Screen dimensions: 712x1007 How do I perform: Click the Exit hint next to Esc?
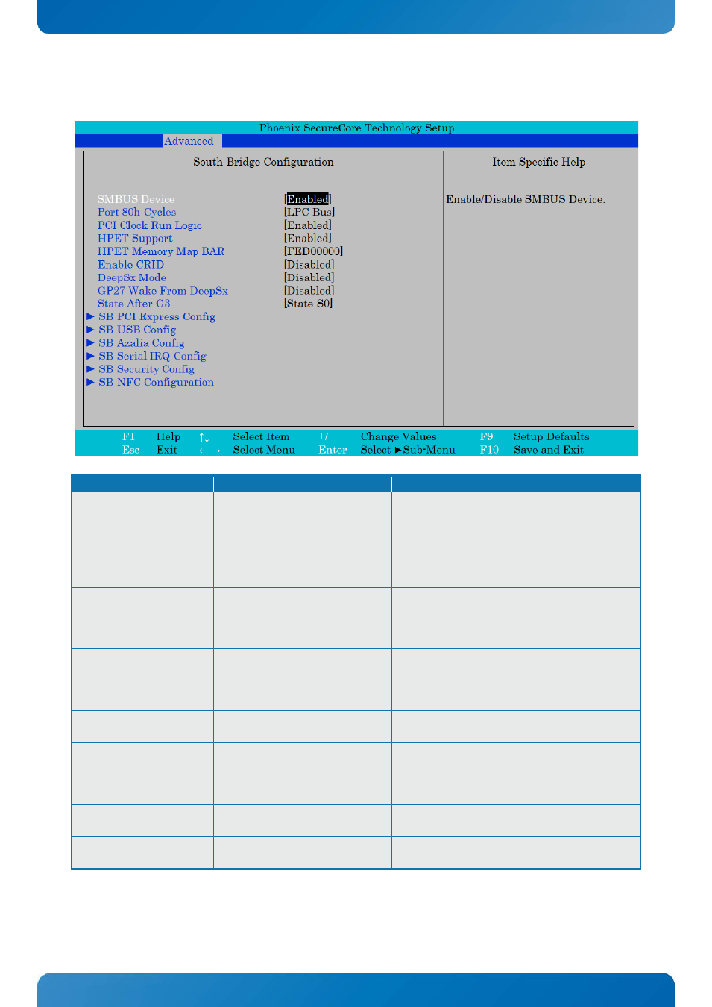167,450
